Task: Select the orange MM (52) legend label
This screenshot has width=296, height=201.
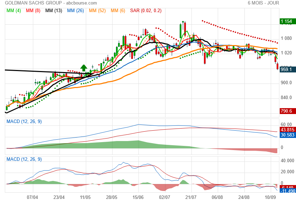Action: [x=97, y=11]
